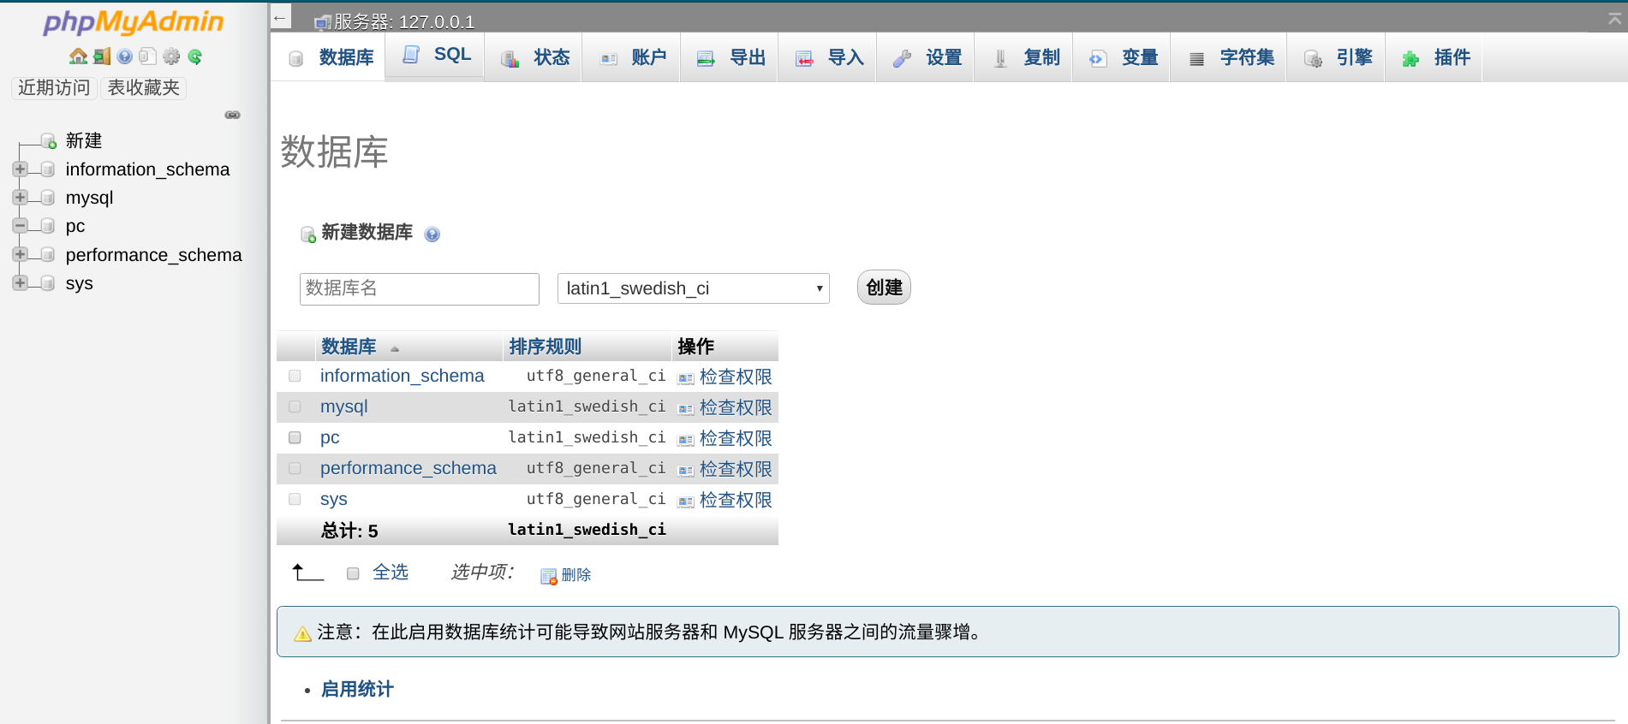Click the 创建 button
Screen dimensions: 1628x724
pyautogui.click(x=884, y=288)
